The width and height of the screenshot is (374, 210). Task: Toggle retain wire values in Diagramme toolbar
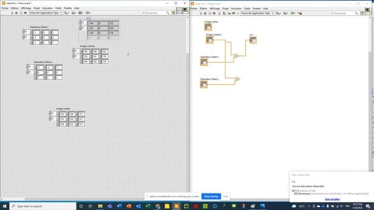tap(224, 13)
